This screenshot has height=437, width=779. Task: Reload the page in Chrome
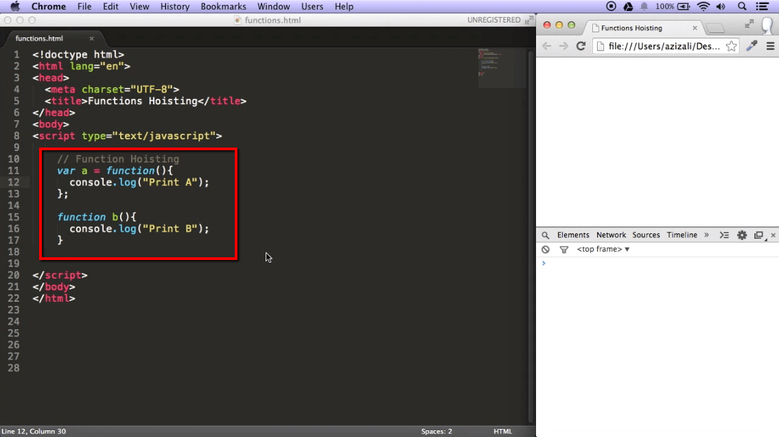(x=581, y=46)
